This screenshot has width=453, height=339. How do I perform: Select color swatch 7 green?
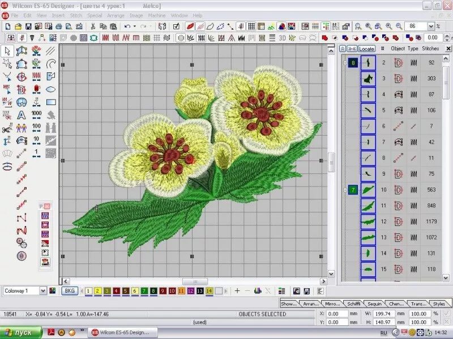(144, 291)
